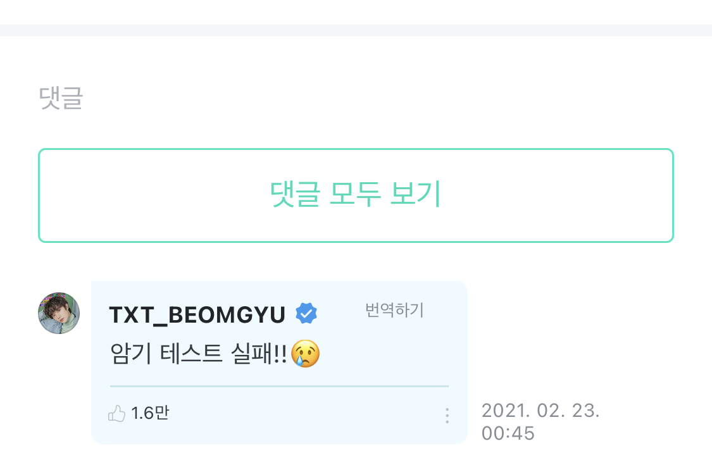Click the comment text 암기 테스트 실패!!
The image size is (712, 465).
coord(199,353)
